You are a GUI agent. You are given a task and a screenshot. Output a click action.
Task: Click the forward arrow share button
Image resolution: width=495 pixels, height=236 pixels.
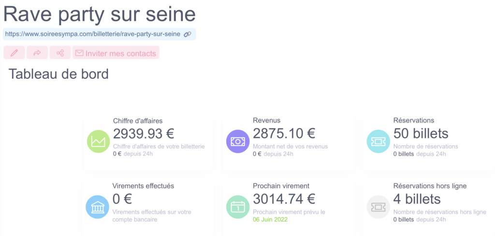point(37,52)
